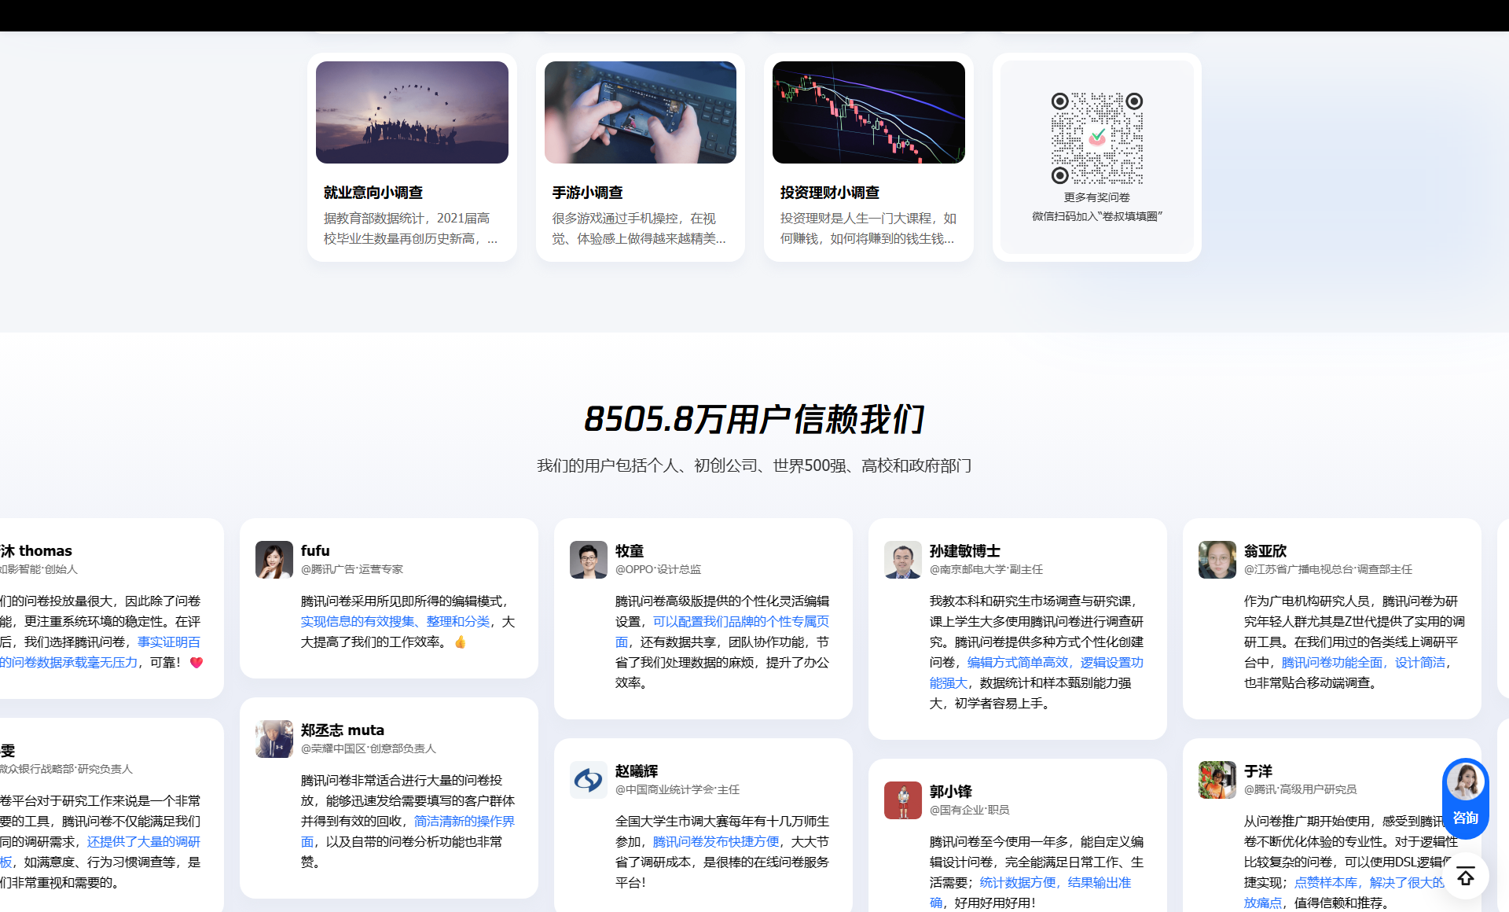Click the name 牧童

point(630,550)
